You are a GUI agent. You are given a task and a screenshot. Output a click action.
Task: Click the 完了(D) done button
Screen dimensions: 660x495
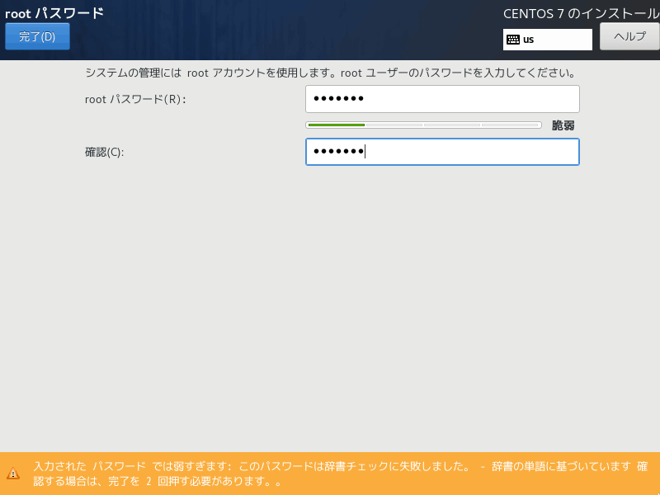(37, 36)
